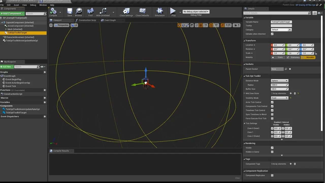Image resolution: width=325 pixels, height=183 pixels.
Task: Open the Visibility Mode dropdown
Action: pos(280,98)
